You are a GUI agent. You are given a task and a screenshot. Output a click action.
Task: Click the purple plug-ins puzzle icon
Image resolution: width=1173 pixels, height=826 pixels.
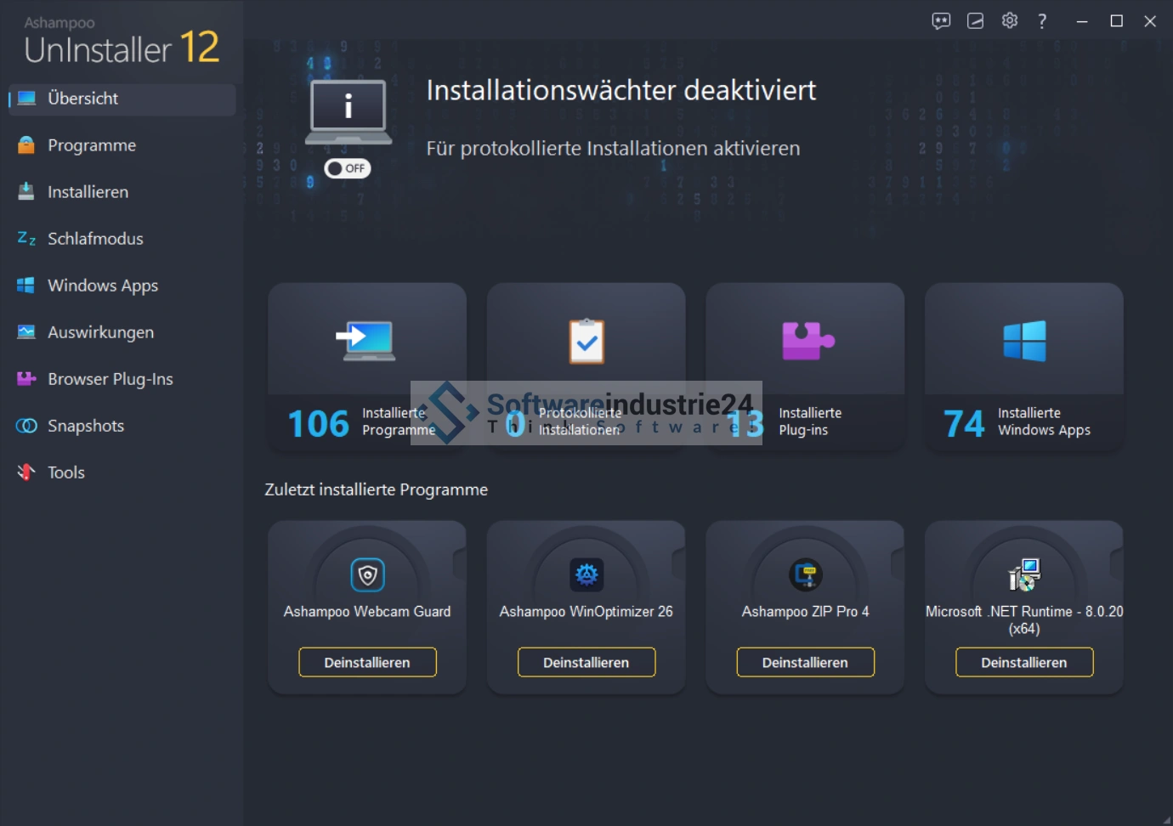click(807, 341)
